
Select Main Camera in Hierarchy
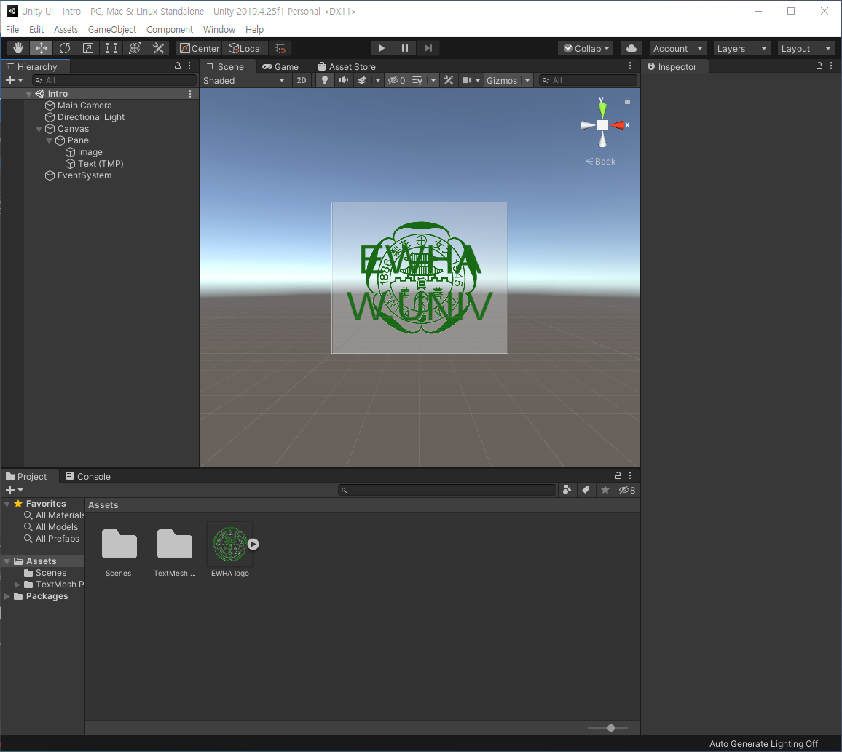pyautogui.click(x=84, y=106)
